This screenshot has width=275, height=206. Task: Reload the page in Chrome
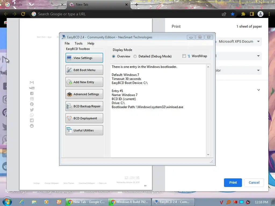(x=23, y=14)
